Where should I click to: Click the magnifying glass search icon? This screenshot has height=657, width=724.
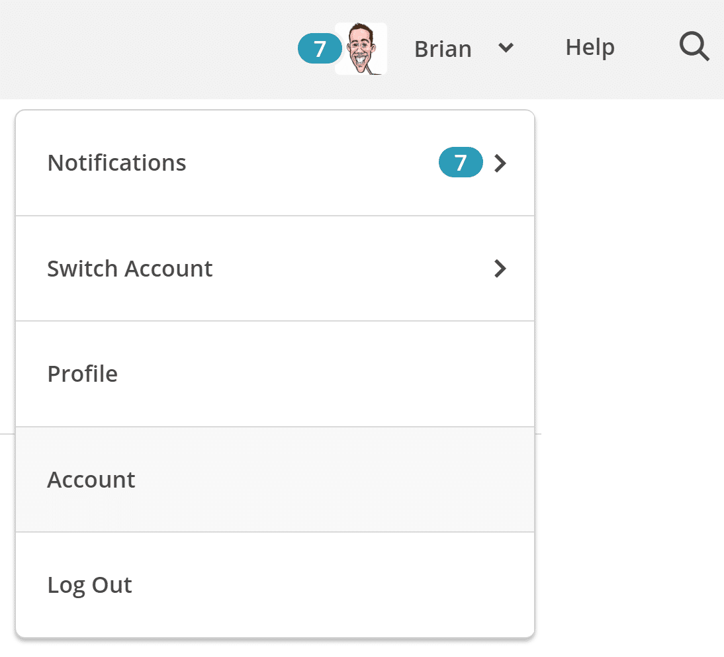694,48
